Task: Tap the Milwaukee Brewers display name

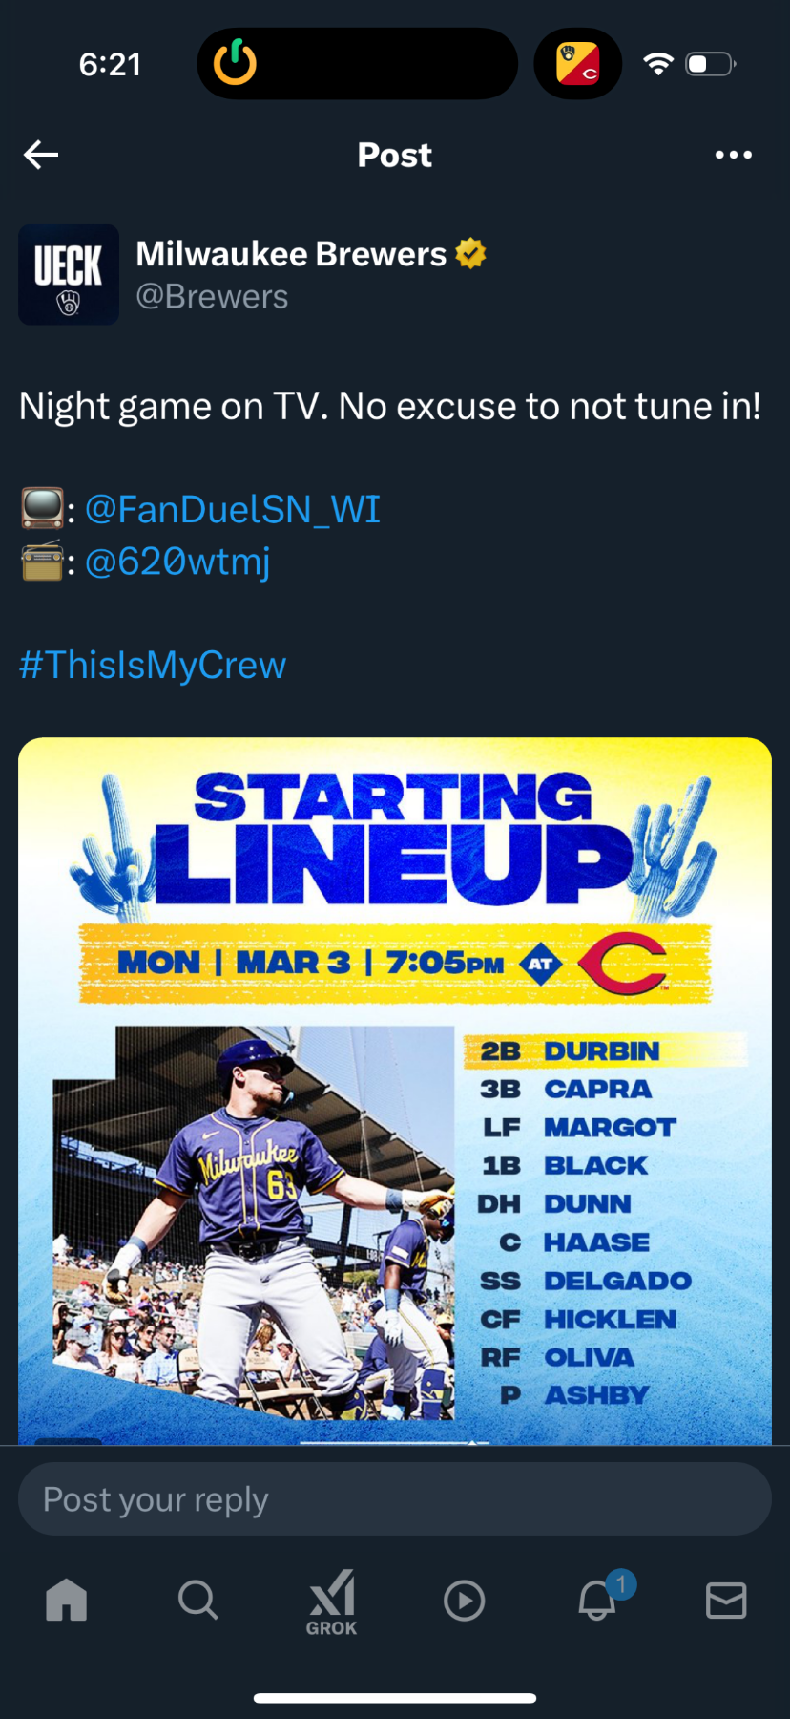Action: tap(291, 254)
